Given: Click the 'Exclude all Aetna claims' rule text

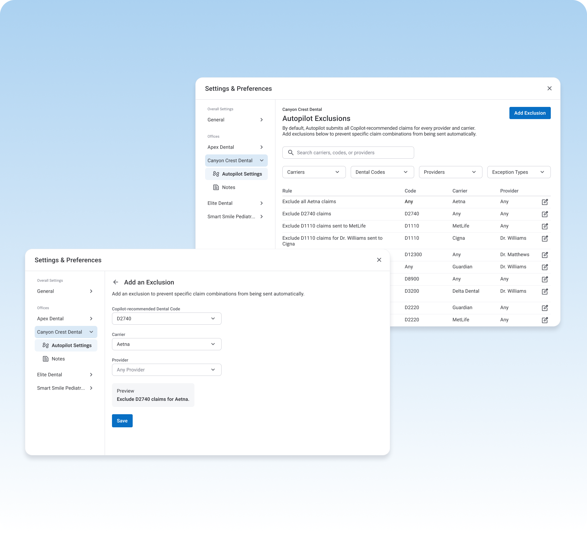Looking at the screenshot, I should click(309, 202).
